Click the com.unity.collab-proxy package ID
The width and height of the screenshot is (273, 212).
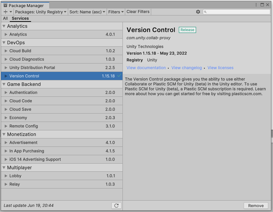click(148, 38)
